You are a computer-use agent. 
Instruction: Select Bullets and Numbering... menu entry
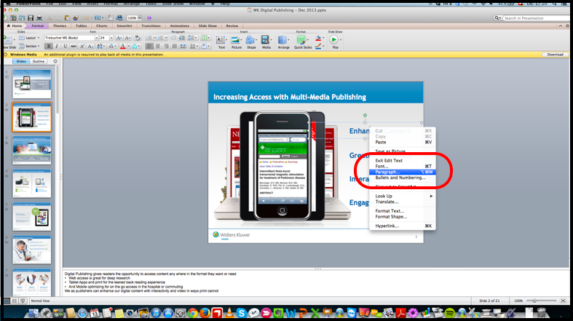pyautogui.click(x=400, y=178)
